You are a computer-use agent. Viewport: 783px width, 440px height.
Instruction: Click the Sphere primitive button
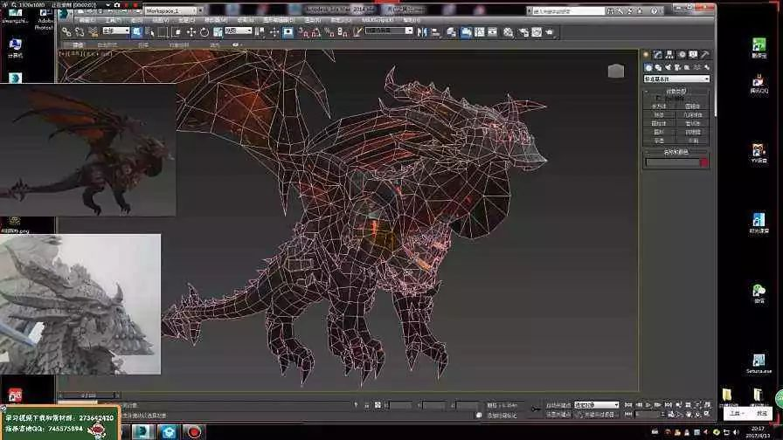[659, 115]
